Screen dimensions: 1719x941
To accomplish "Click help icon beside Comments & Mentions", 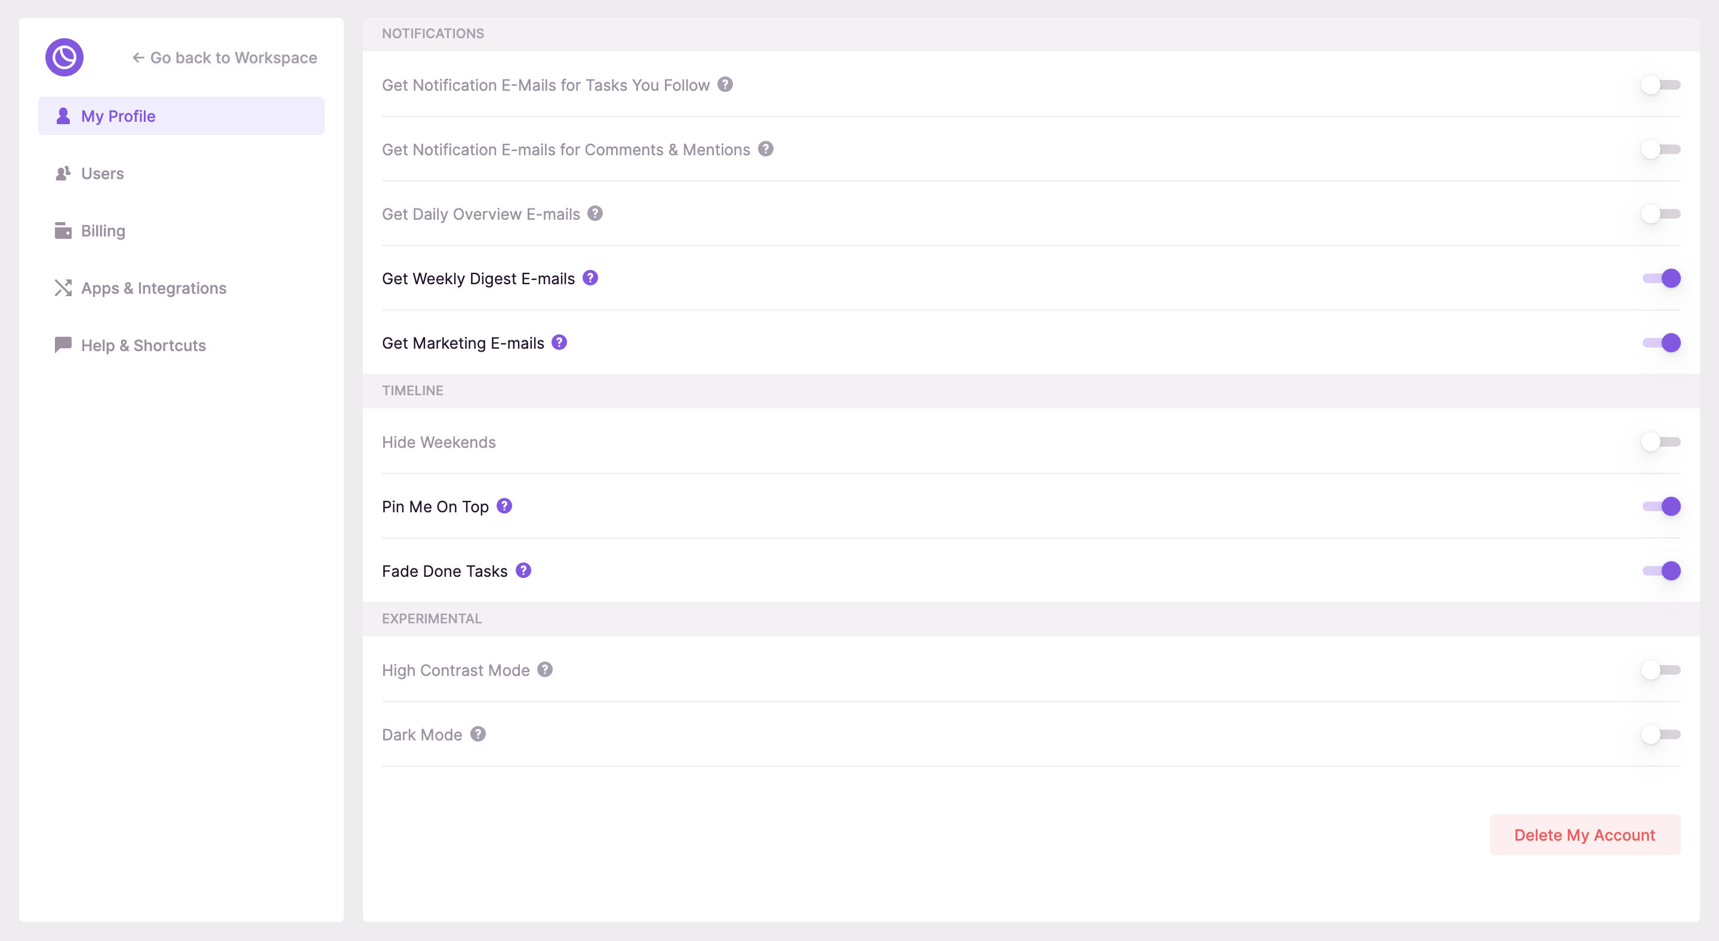I will point(765,149).
